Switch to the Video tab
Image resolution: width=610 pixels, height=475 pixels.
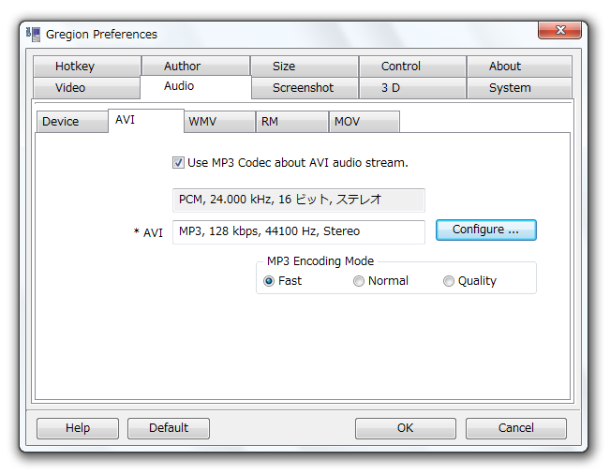pyautogui.click(x=86, y=87)
